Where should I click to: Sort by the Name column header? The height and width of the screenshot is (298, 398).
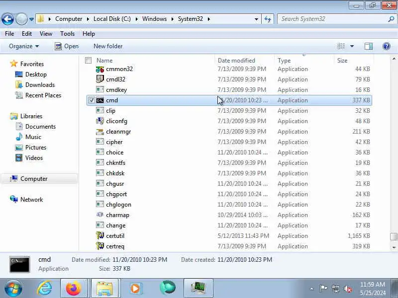click(x=104, y=60)
